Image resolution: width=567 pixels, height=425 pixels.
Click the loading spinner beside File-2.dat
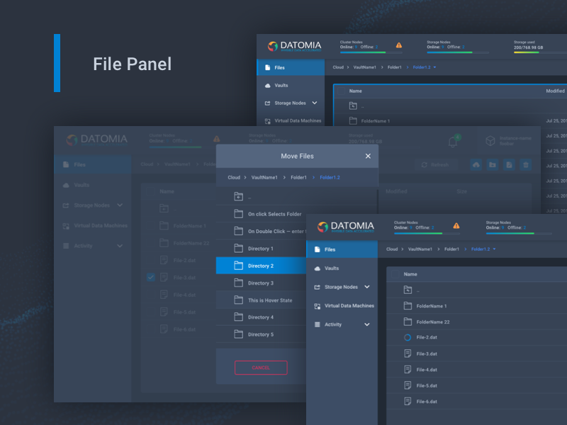tap(408, 337)
